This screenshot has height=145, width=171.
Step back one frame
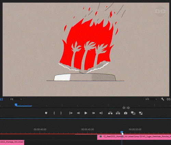point(78,113)
